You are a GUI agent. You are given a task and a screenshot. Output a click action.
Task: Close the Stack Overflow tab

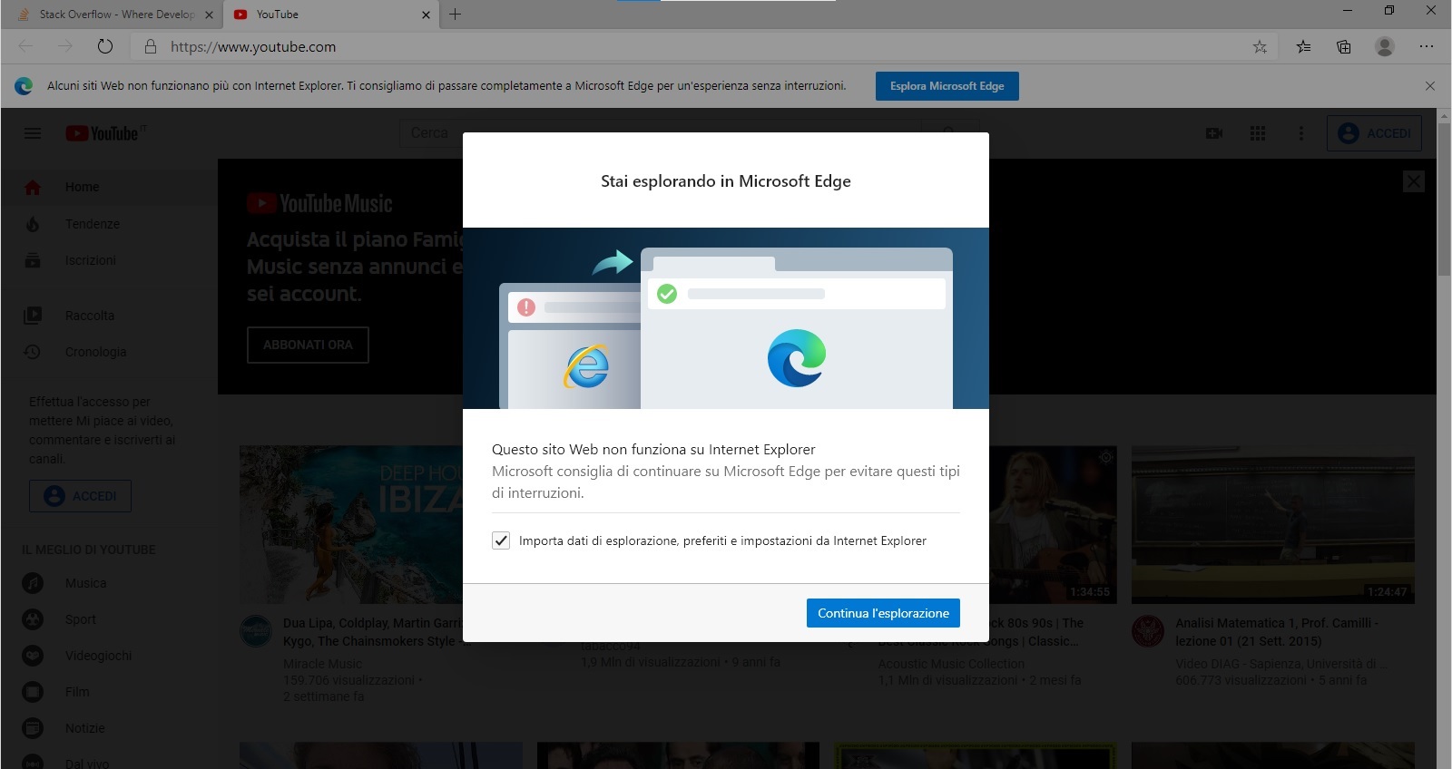pyautogui.click(x=209, y=15)
